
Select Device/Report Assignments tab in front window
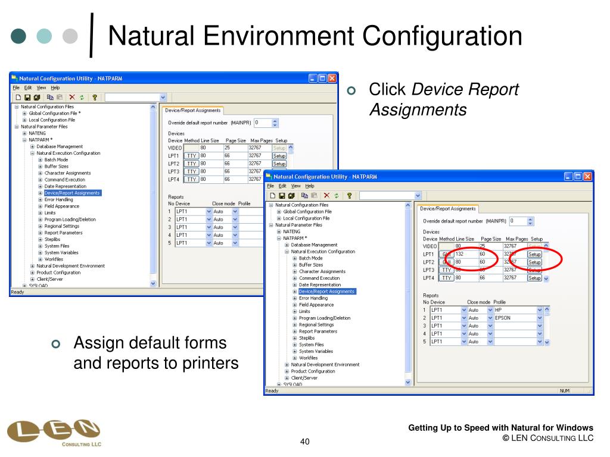pyautogui.click(x=448, y=209)
